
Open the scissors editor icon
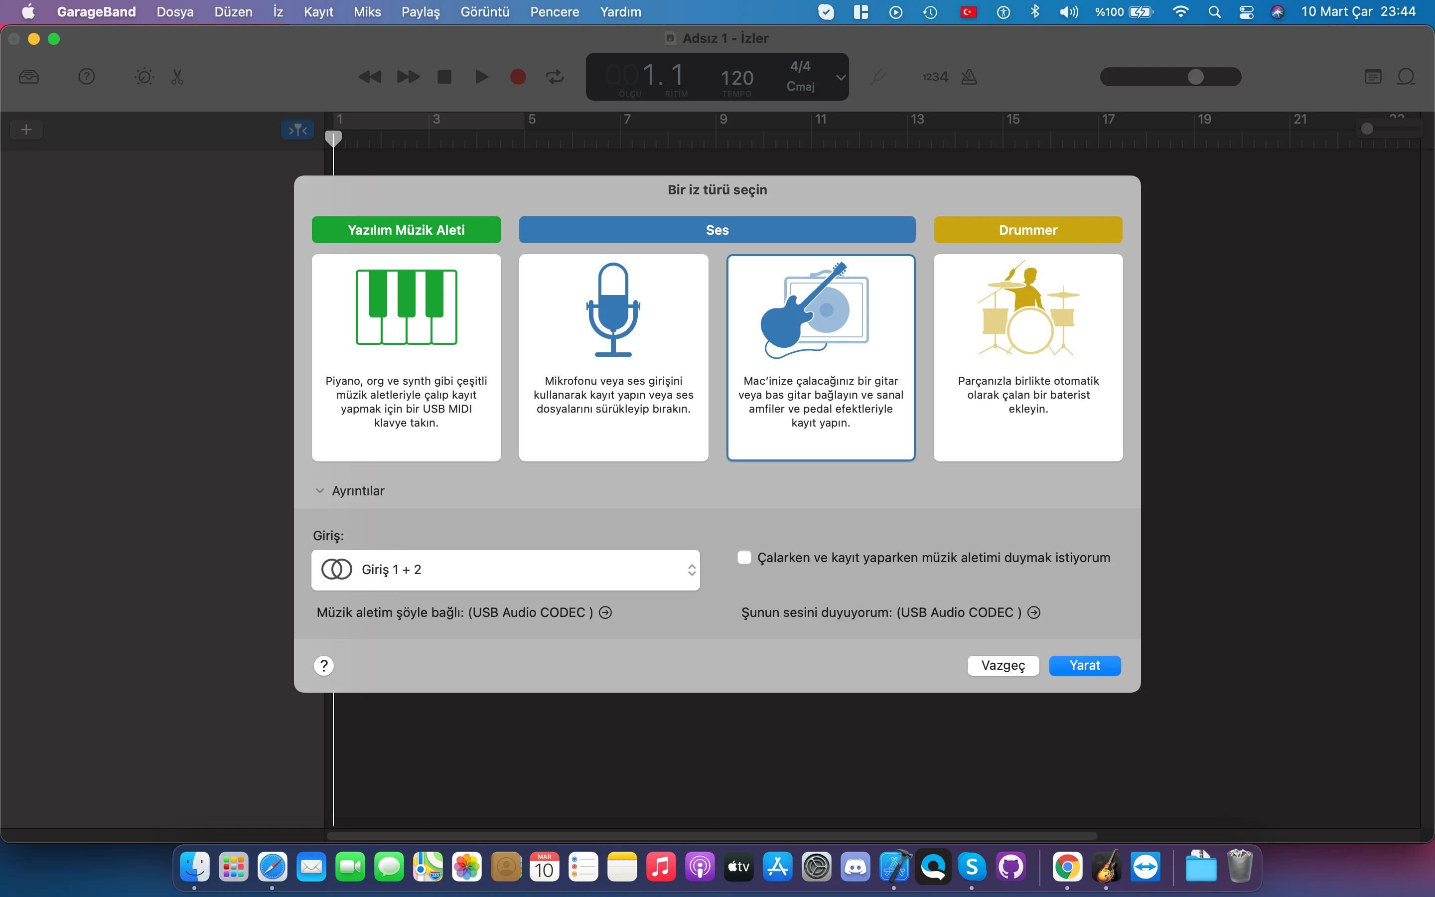point(177,77)
